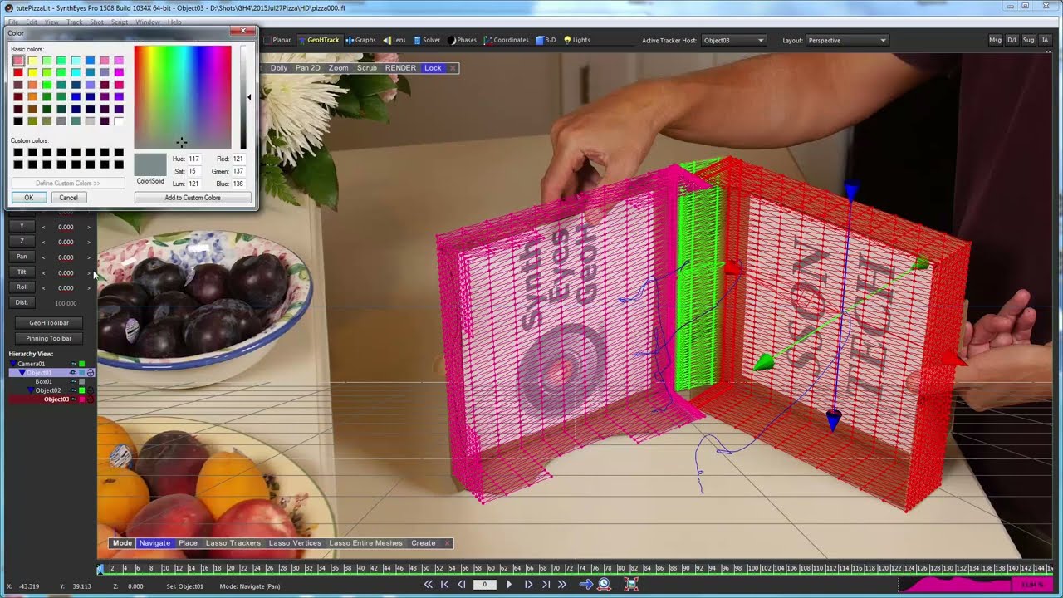This screenshot has width=1063, height=598.
Task: Enable Place mode
Action: (x=189, y=543)
